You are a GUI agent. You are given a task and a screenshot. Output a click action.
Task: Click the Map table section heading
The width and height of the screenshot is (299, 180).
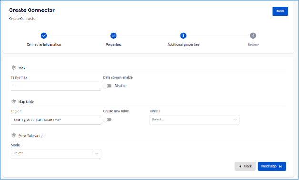pyautogui.click(x=26, y=102)
